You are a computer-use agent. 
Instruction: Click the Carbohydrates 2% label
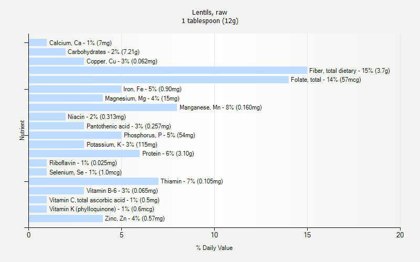point(103,52)
